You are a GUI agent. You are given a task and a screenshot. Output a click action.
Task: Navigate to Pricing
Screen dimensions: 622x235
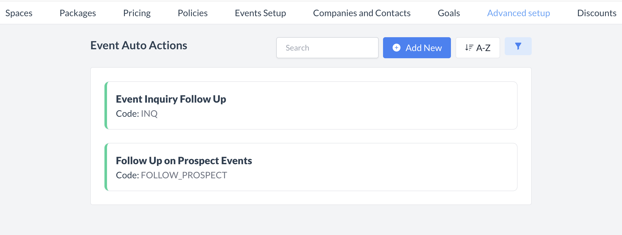point(137,13)
